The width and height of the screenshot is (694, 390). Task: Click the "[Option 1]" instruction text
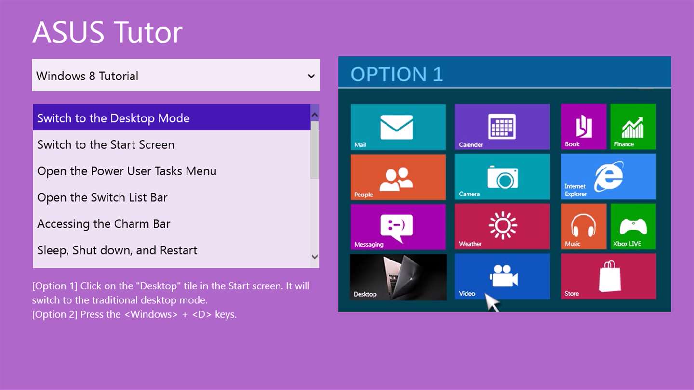point(171,293)
